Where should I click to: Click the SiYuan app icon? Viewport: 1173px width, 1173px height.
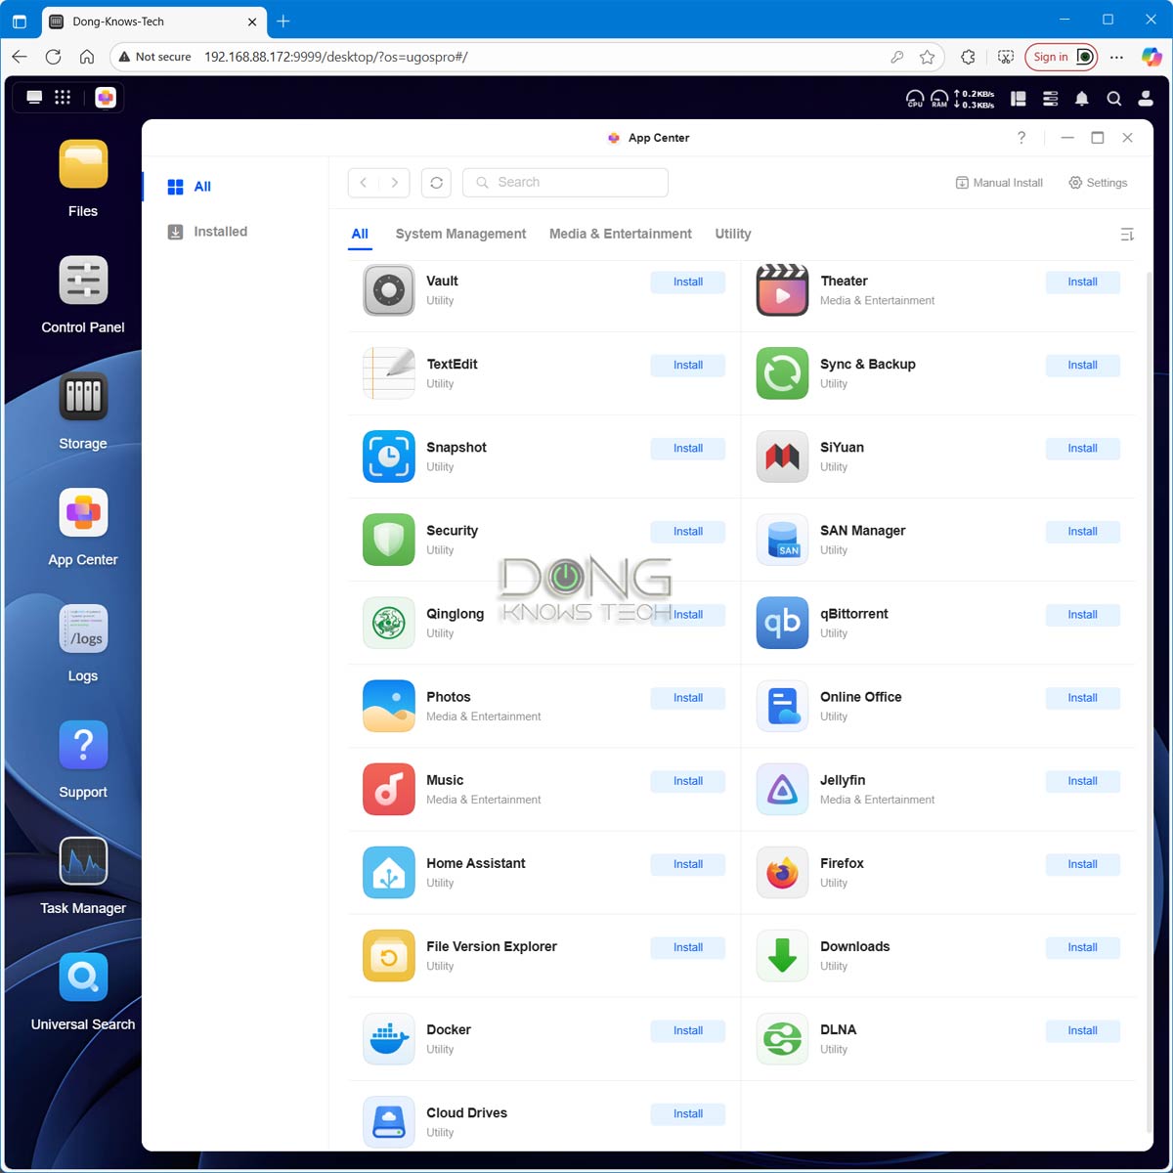(783, 456)
